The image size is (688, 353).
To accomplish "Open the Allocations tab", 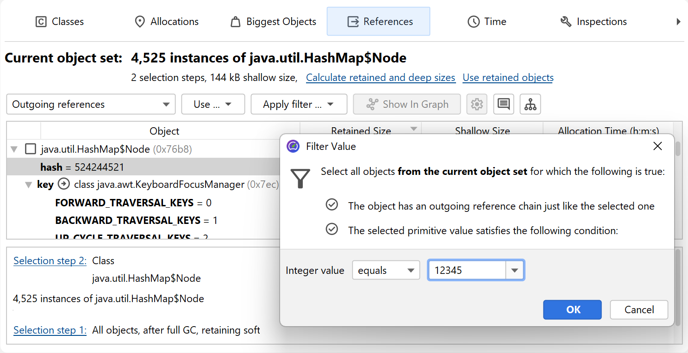I will click(166, 22).
